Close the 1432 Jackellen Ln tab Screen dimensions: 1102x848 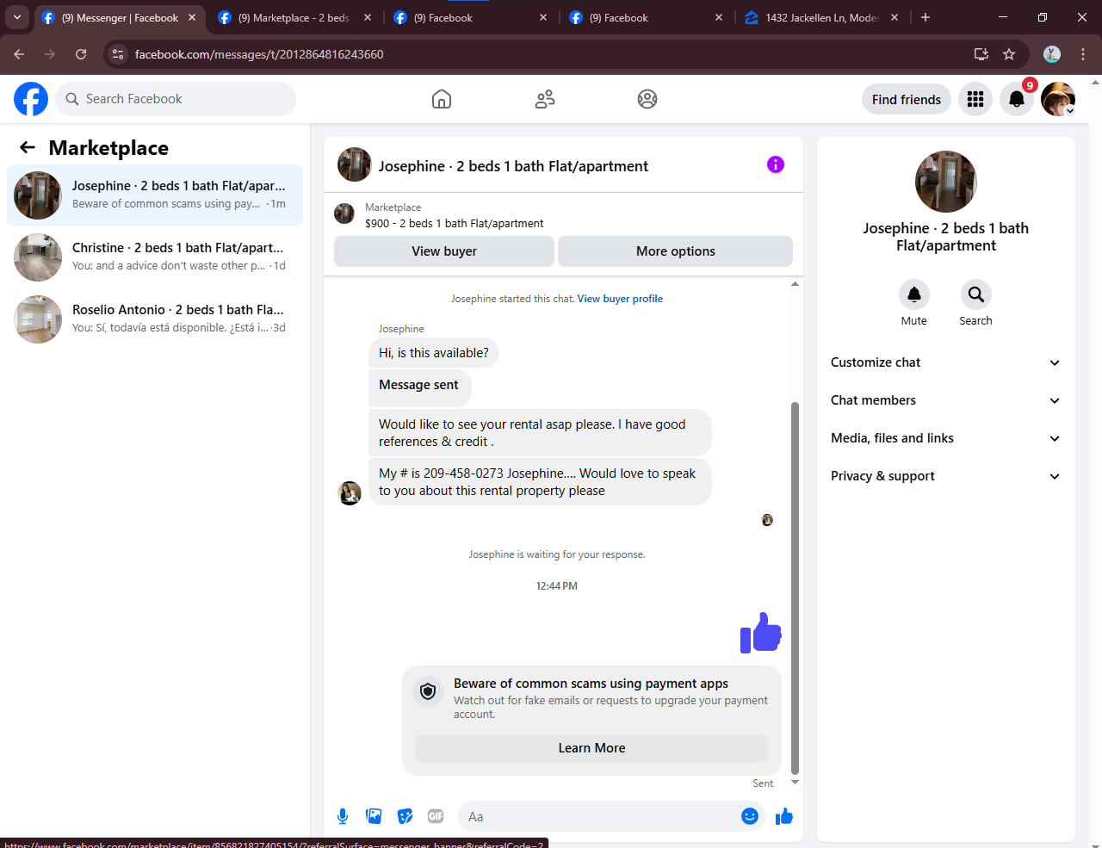(x=895, y=17)
